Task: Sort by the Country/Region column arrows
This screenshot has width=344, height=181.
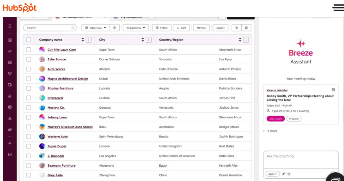Action: (x=240, y=40)
